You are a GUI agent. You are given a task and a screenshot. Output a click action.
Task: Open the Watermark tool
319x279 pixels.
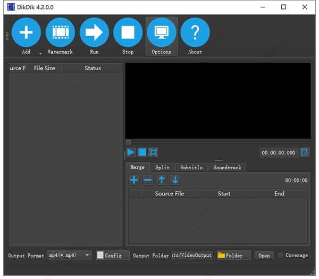[x=60, y=32]
